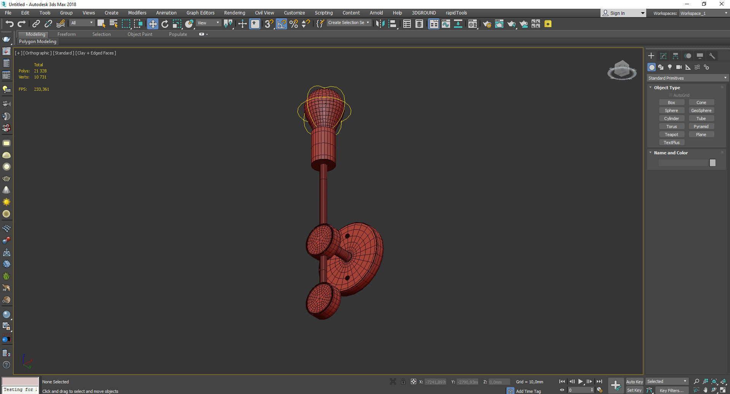This screenshot has width=730, height=394.
Task: Open the Rendering menu
Action: point(235,13)
